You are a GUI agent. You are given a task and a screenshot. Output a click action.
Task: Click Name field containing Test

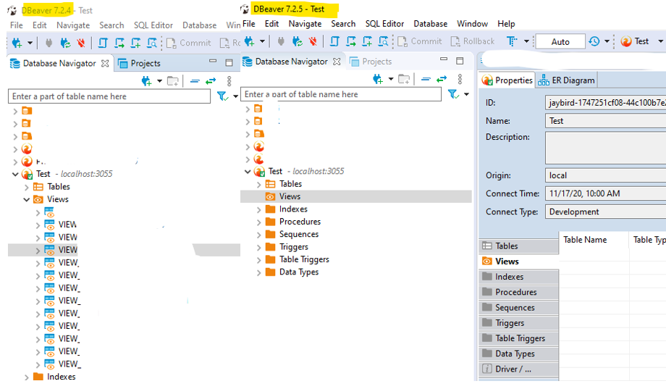[605, 121]
